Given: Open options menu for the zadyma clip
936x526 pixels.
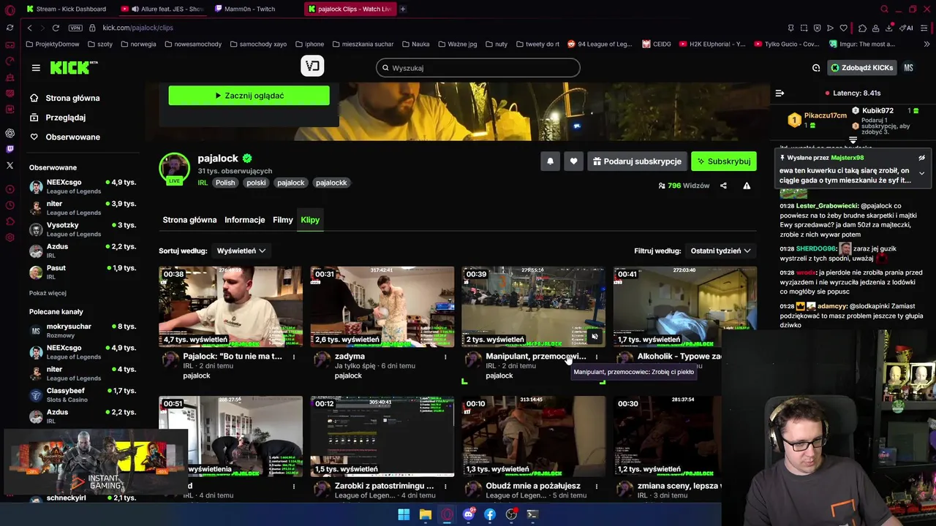Looking at the screenshot, I should click(445, 357).
